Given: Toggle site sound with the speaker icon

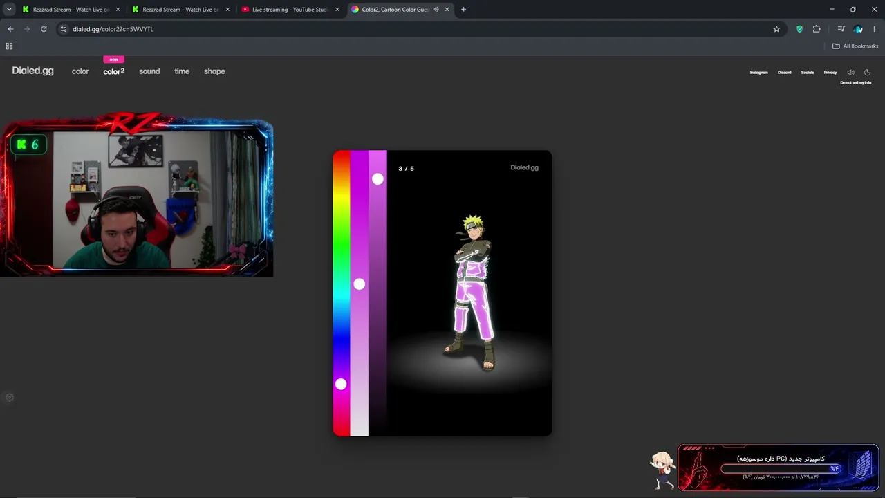Looking at the screenshot, I should (x=850, y=73).
